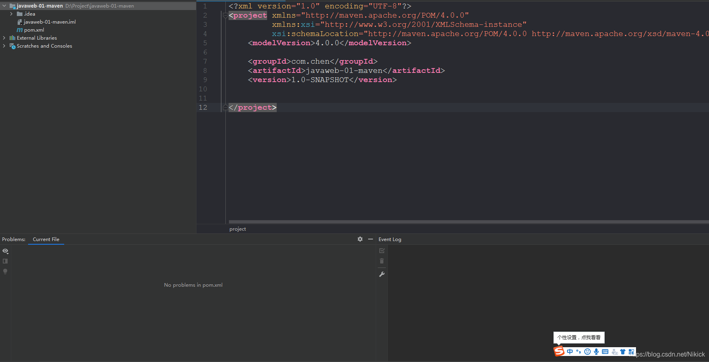Viewport: 709px width, 362px height.
Task: Click project breadcrumb below editor
Action: 237,229
